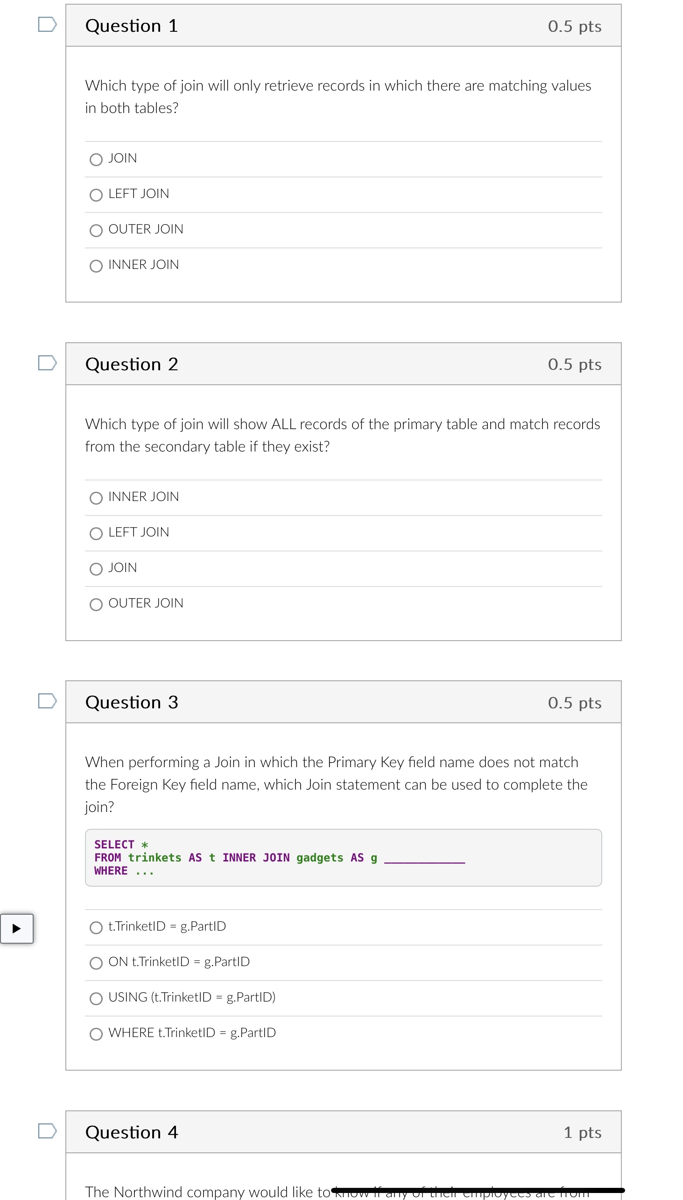Click the 0.5 pts label of Question 2
The height and width of the screenshot is (1200, 683).
(575, 365)
